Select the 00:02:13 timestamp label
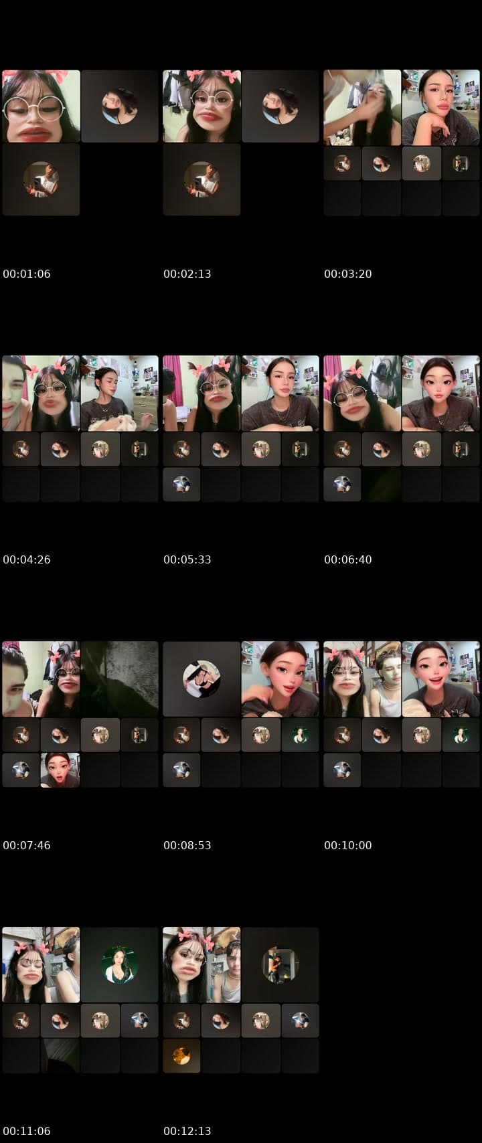Image resolution: width=482 pixels, height=1143 pixels. pos(187,274)
